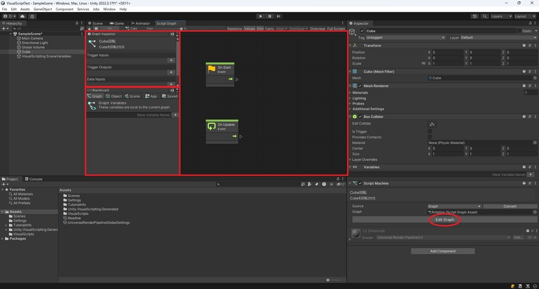539x289 pixels.
Task: Switch to the Console tab
Action: 34,179
